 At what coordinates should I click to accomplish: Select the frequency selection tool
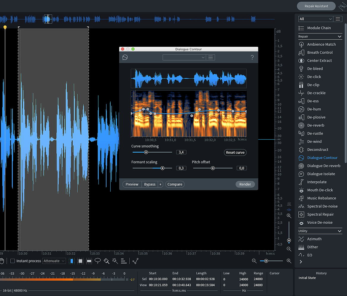click(89, 261)
